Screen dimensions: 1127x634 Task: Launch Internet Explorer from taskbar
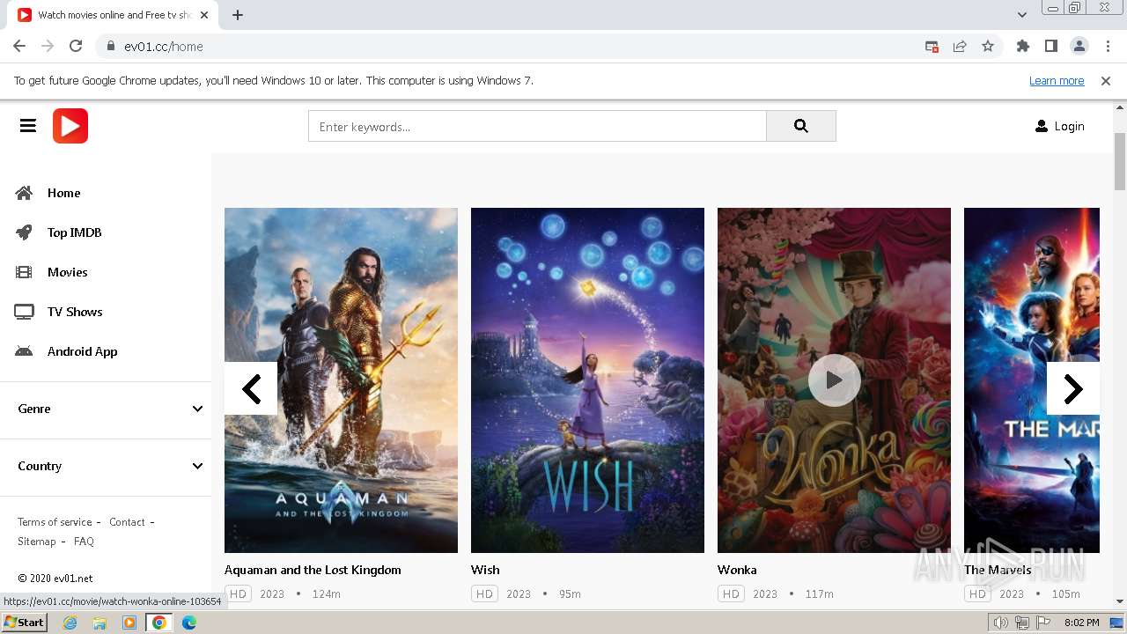[x=70, y=623]
